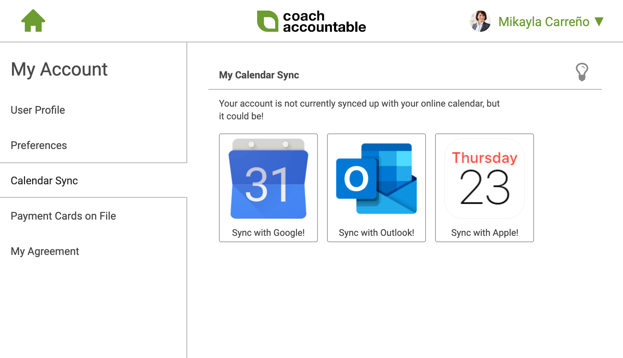Click the My Account heading

[59, 70]
